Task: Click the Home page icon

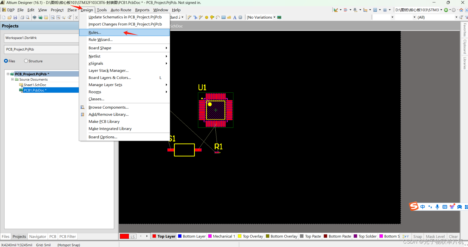Action: click(461, 10)
